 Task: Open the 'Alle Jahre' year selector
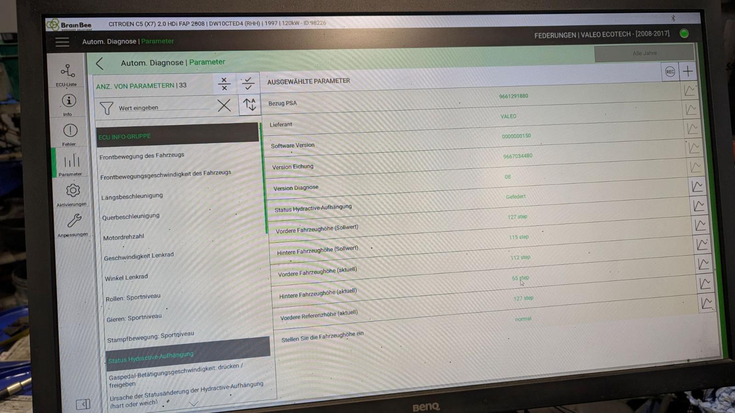pos(644,53)
